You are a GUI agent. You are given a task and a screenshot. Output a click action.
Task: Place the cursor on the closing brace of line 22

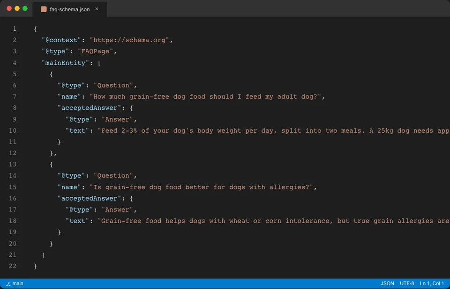[x=35, y=266]
